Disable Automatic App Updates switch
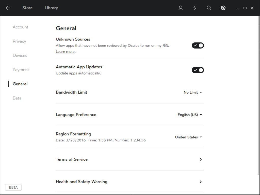 click(198, 70)
